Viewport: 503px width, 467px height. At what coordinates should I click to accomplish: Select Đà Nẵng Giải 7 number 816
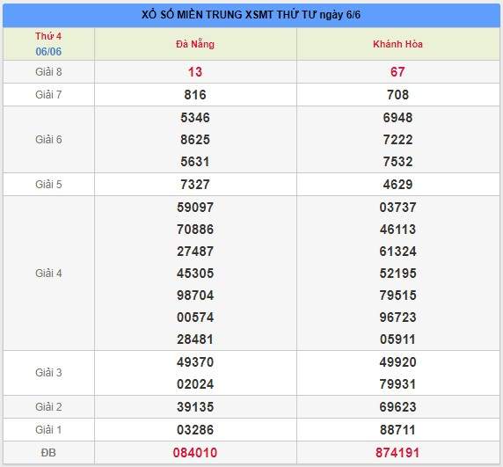(x=195, y=95)
